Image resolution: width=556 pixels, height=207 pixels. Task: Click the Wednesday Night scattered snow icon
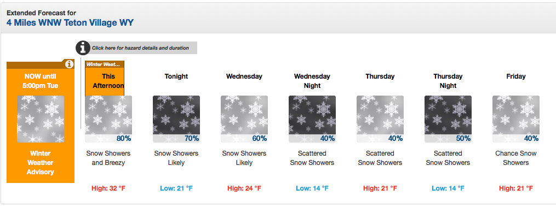(x=312, y=119)
